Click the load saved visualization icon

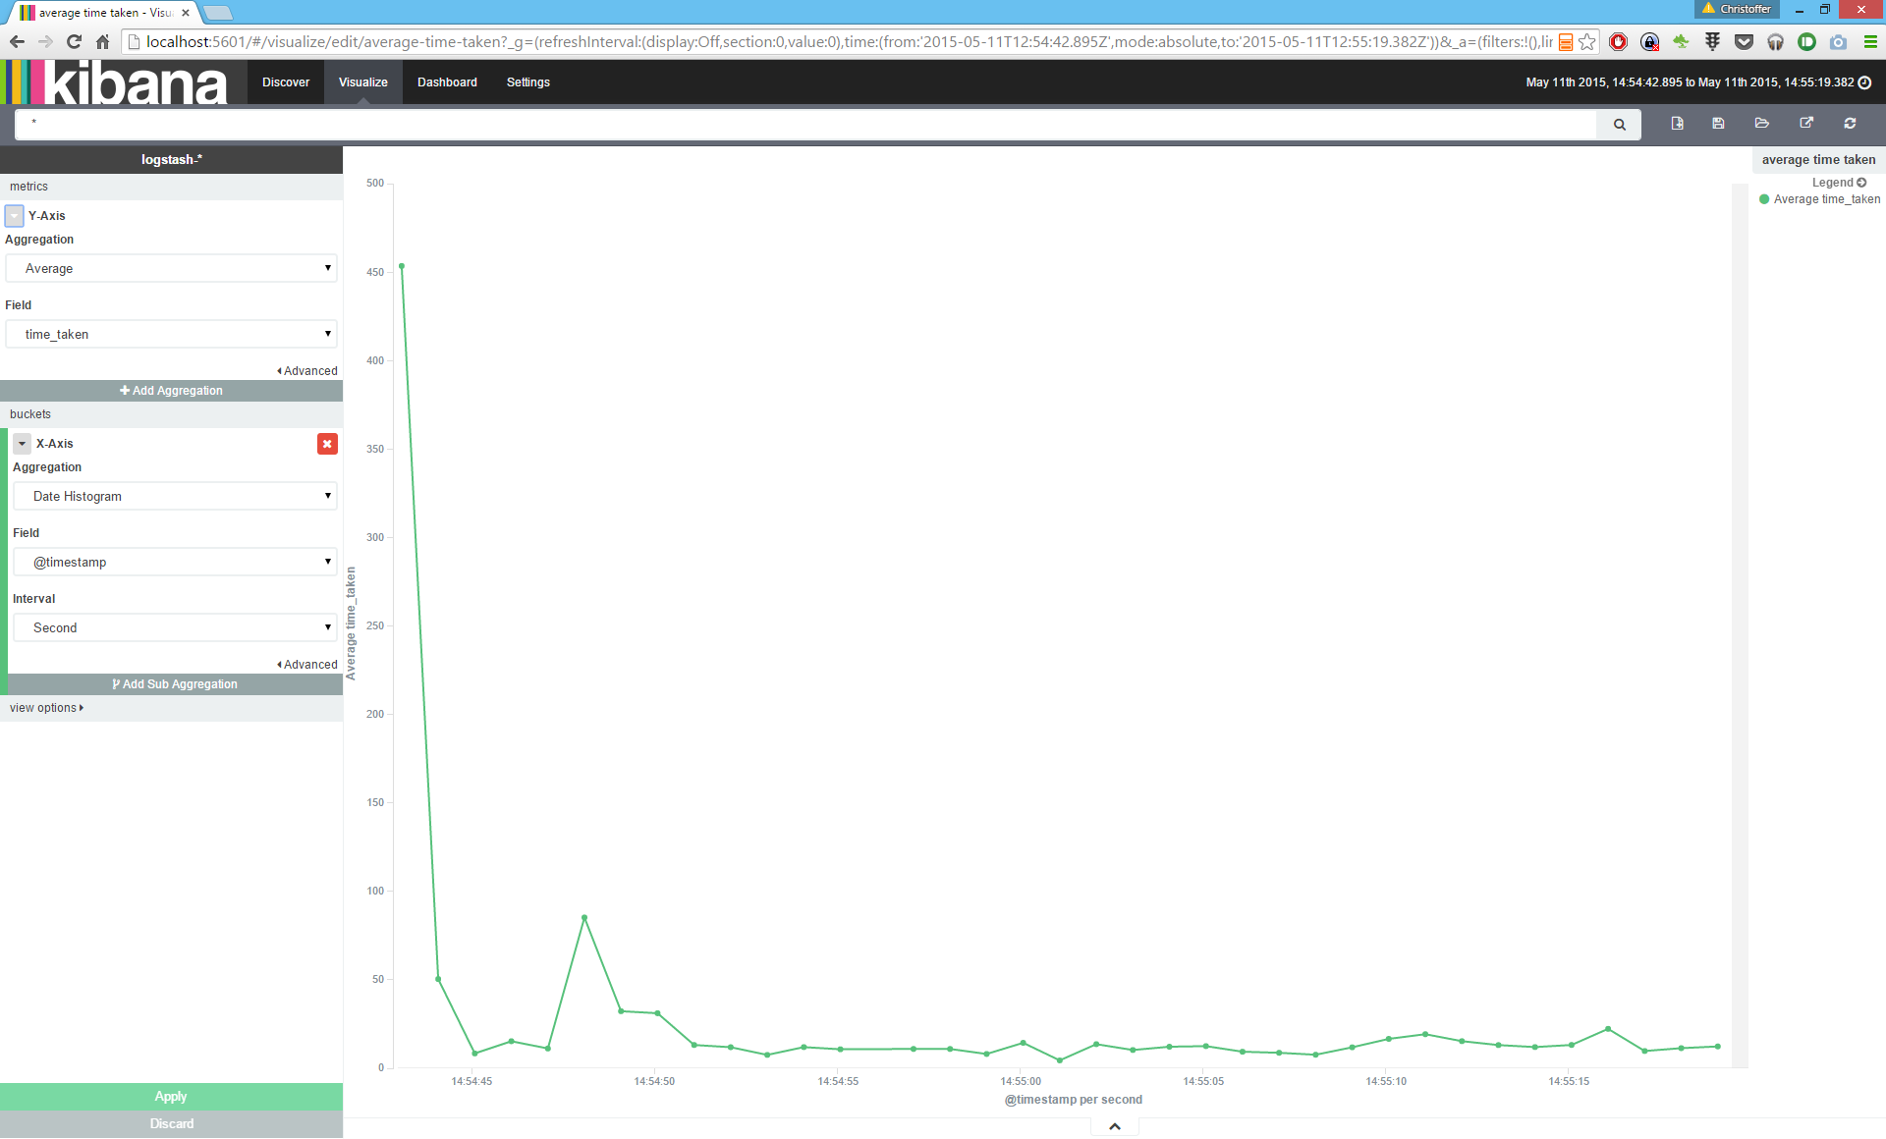[x=1761, y=124]
